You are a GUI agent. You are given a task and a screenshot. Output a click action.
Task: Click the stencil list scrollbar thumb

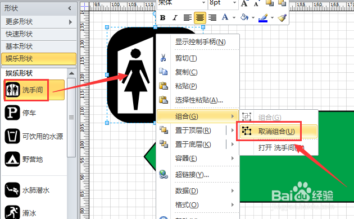pyautogui.click(x=71, y=117)
